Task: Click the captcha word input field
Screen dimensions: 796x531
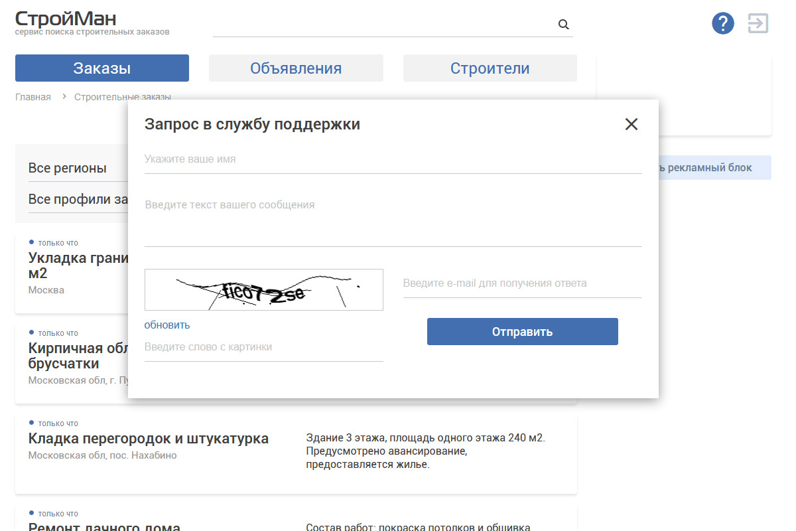Action: pyautogui.click(x=263, y=347)
